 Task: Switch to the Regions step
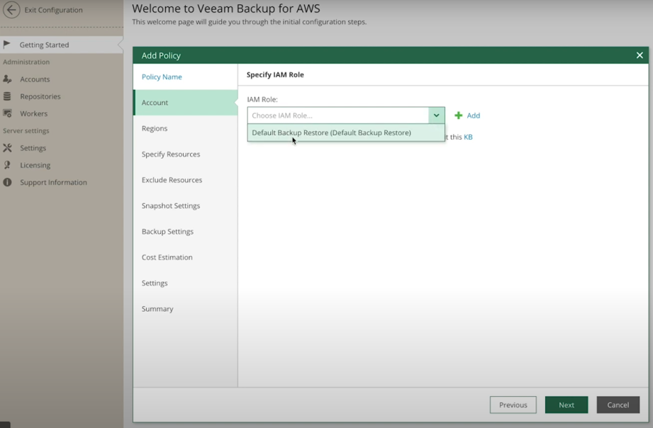click(x=154, y=128)
